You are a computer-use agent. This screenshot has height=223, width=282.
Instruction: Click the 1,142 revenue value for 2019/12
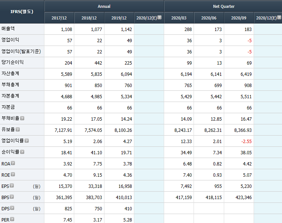click(x=126, y=30)
